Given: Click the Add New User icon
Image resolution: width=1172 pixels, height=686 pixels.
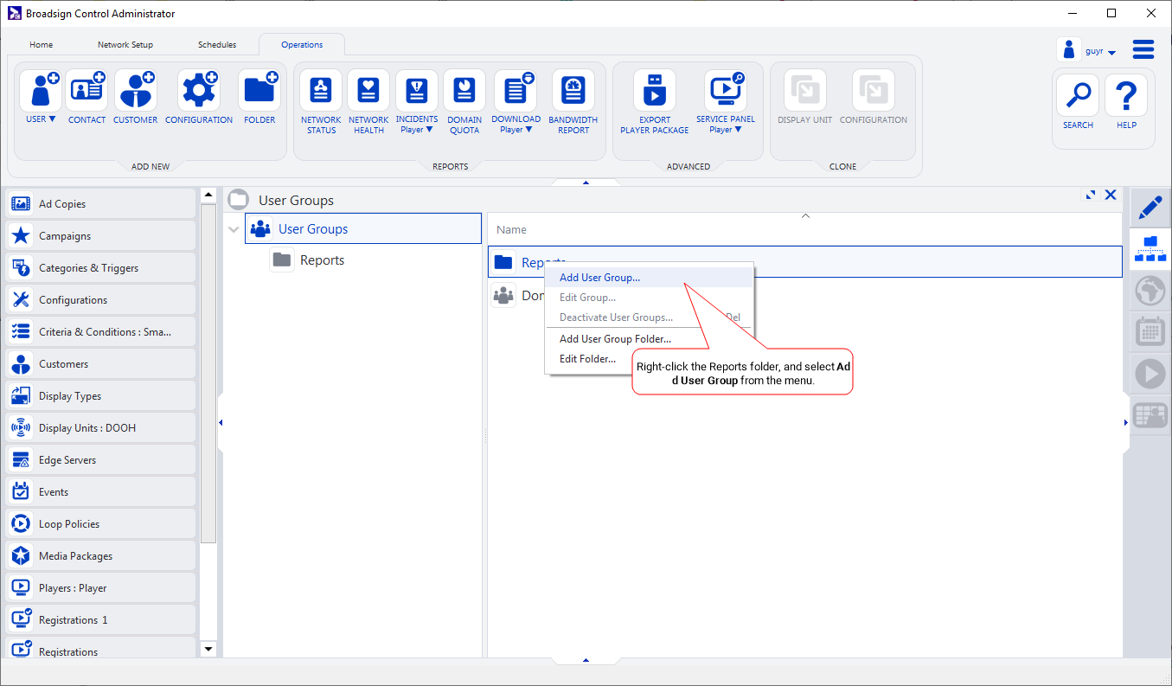Looking at the screenshot, I should [41, 91].
